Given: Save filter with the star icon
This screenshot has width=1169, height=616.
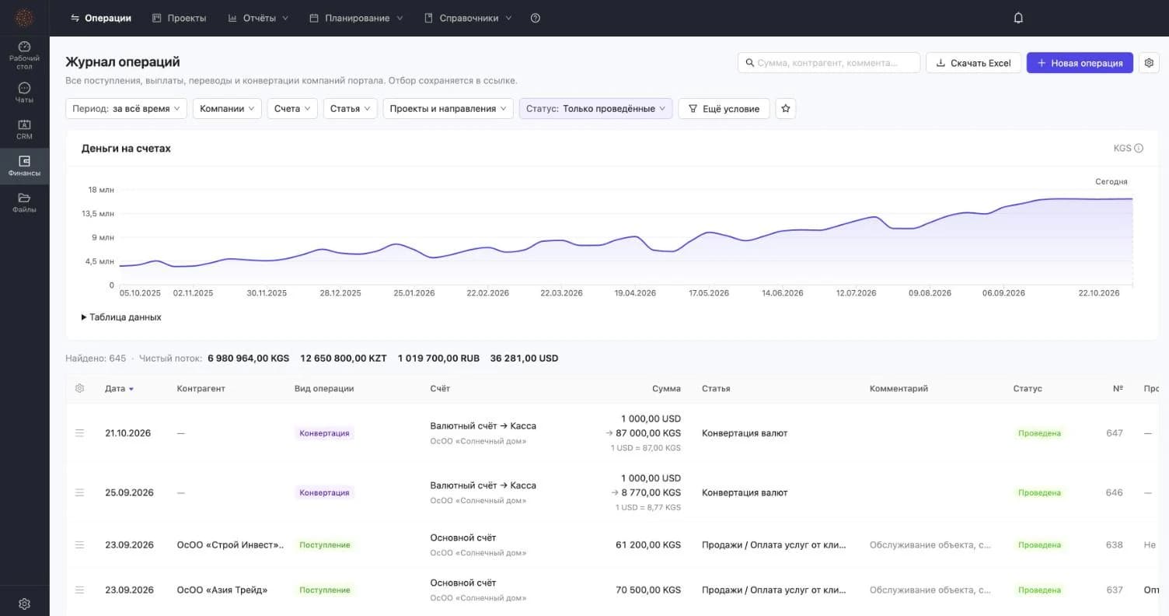Looking at the screenshot, I should (x=786, y=109).
